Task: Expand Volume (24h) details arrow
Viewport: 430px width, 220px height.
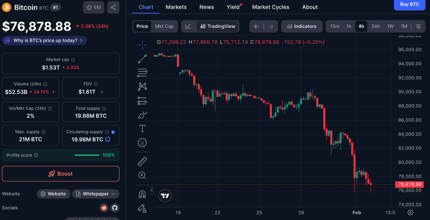Action: coord(53,92)
